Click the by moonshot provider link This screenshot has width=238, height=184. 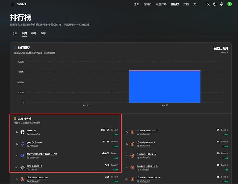pyautogui.click(x=34, y=134)
